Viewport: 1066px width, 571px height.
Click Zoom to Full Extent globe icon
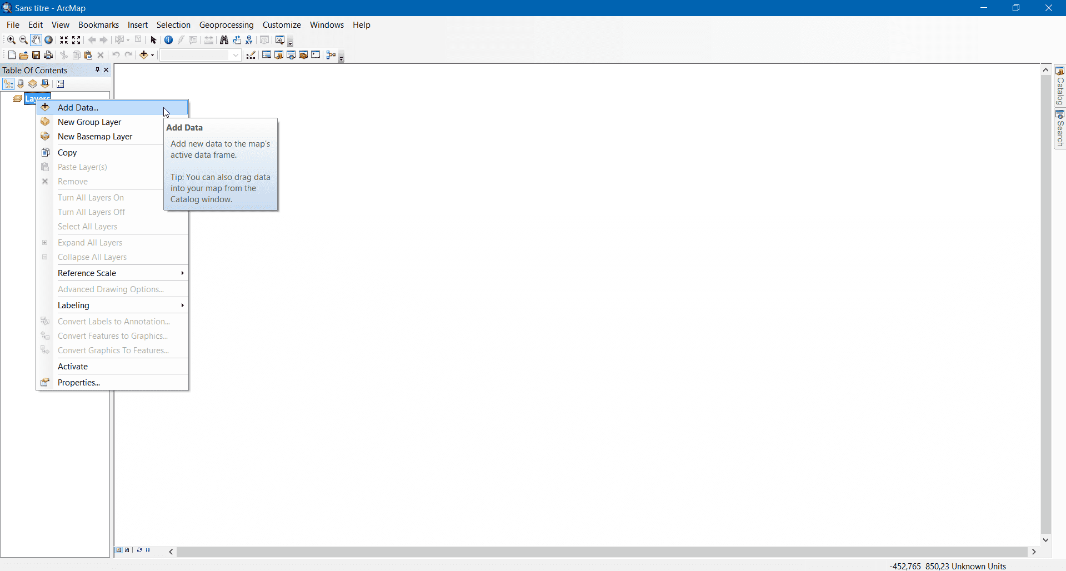click(49, 39)
